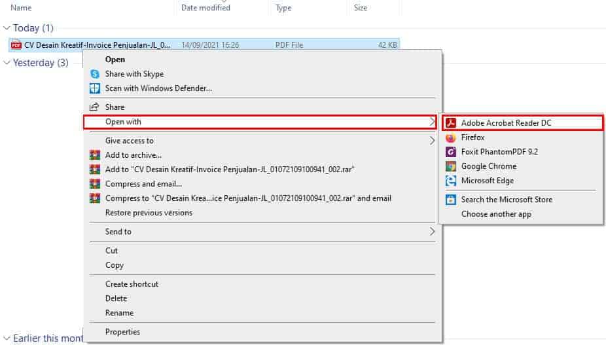This screenshot has width=606, height=345.
Task: Expand the Give access to submenu arrow
Action: pos(432,141)
